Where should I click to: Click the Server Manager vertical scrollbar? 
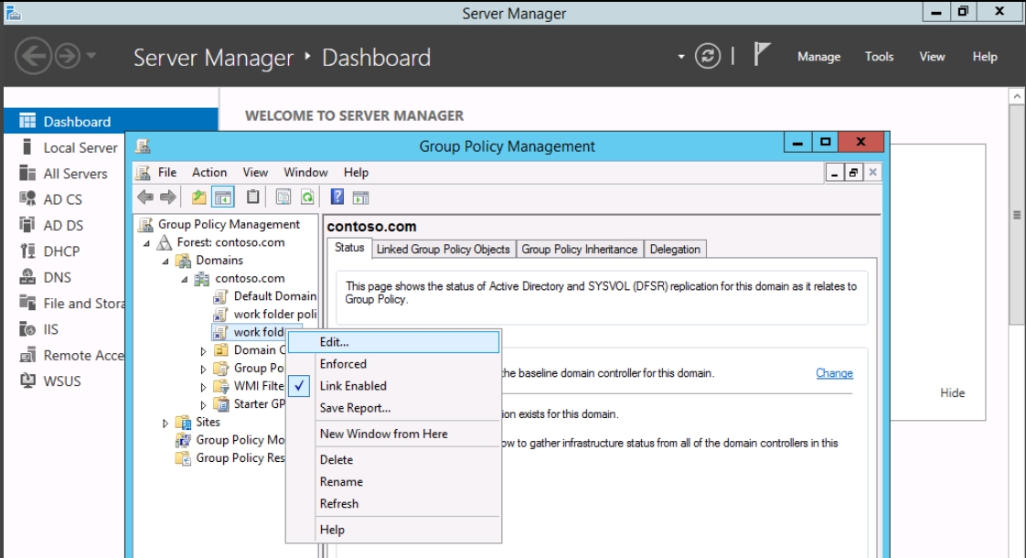[1017, 216]
